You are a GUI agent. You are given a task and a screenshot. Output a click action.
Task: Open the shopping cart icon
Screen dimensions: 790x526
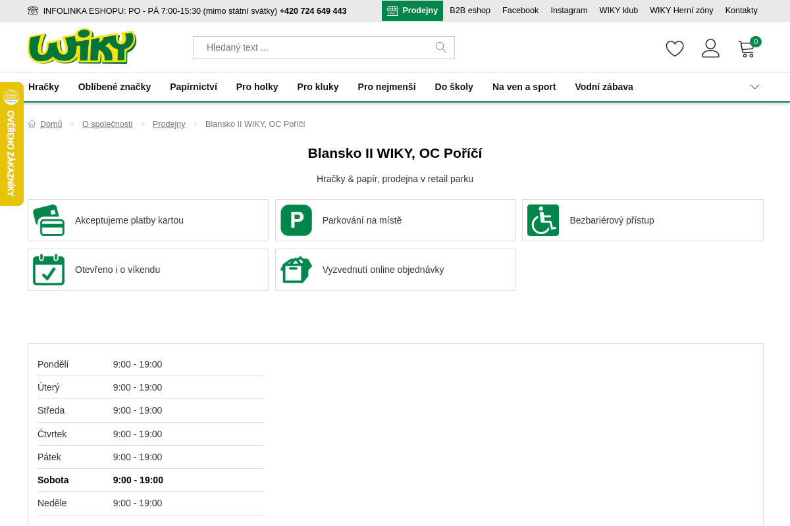pyautogui.click(x=747, y=49)
